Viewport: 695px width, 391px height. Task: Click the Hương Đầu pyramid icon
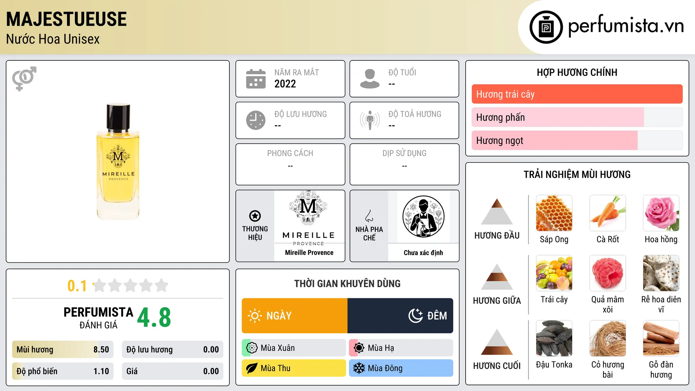pyautogui.click(x=497, y=211)
